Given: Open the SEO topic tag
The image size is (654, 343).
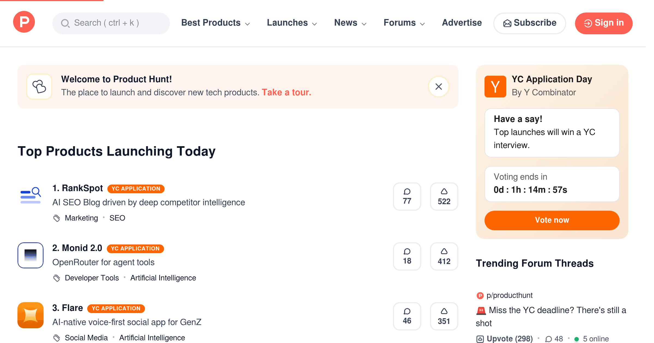Looking at the screenshot, I should (x=117, y=218).
